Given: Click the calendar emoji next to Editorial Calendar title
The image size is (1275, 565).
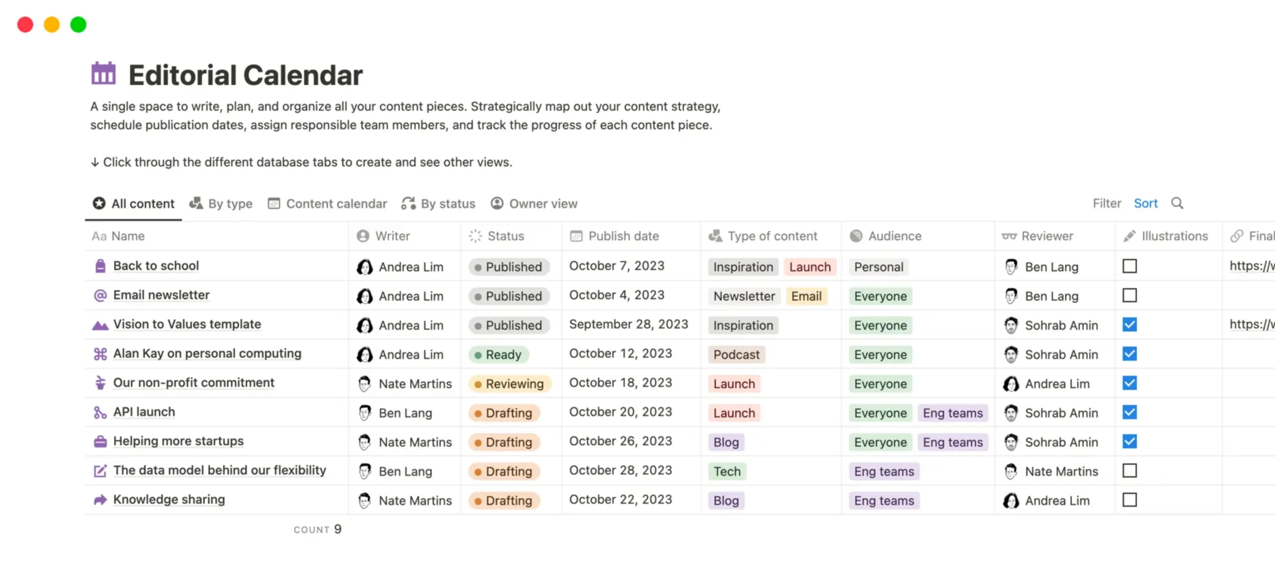Looking at the screenshot, I should 103,74.
